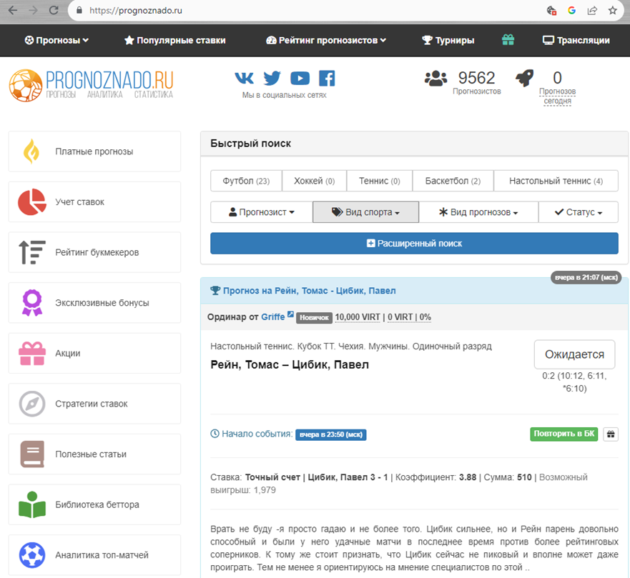Open the external link icon next to Griffe
Image resolution: width=630 pixels, height=578 pixels.
click(x=290, y=316)
